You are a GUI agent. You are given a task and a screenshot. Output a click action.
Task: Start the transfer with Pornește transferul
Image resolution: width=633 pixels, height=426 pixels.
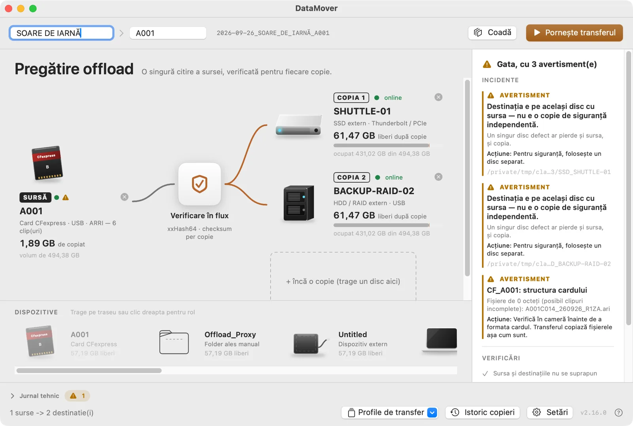point(574,32)
